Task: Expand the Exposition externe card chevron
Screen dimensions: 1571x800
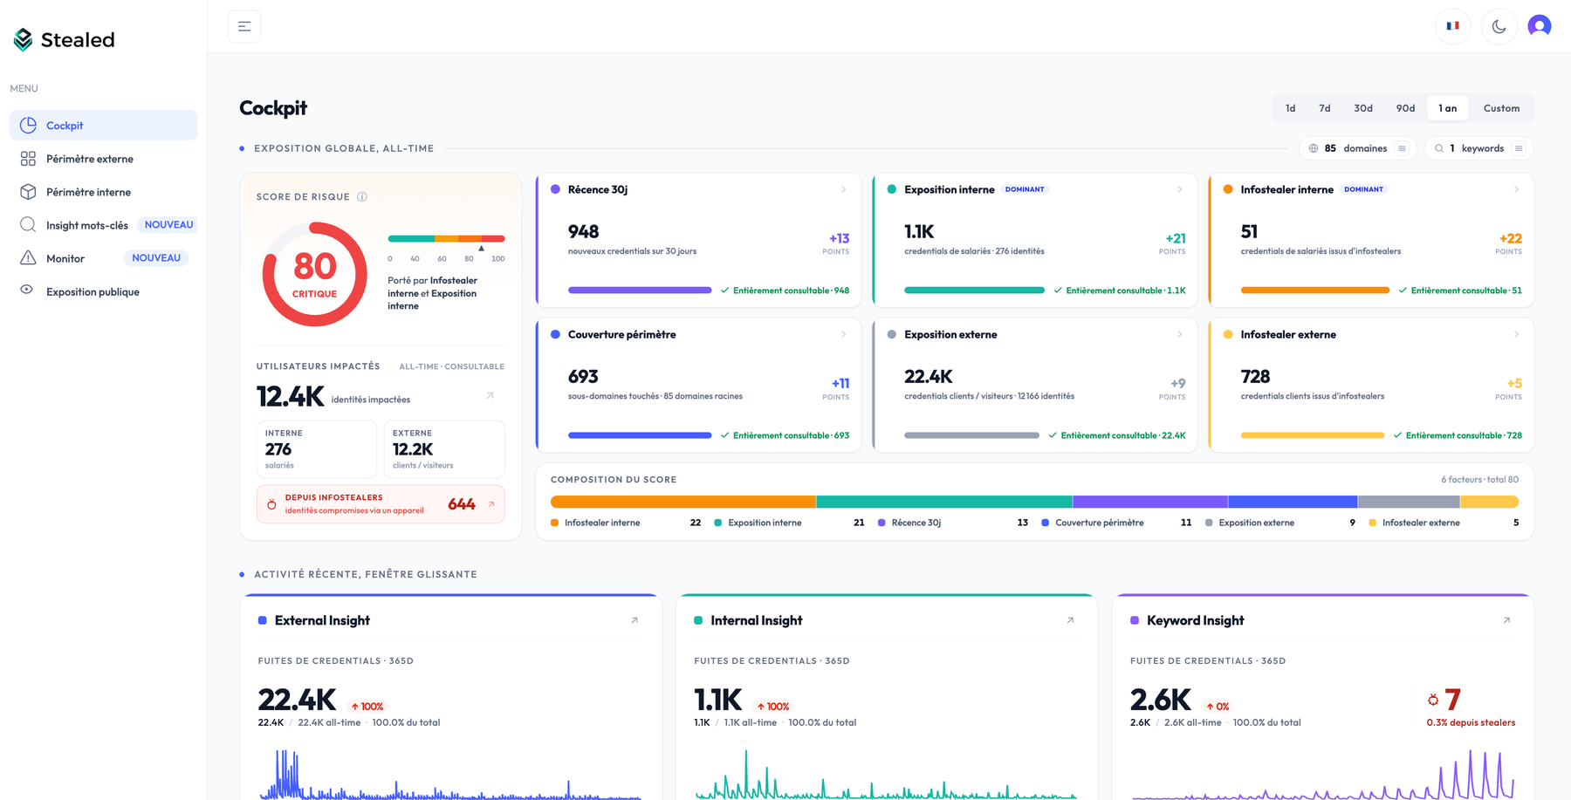Action: pos(1180,334)
